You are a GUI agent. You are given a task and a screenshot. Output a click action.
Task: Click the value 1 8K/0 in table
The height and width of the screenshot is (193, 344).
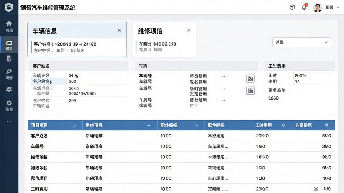click(x=262, y=157)
